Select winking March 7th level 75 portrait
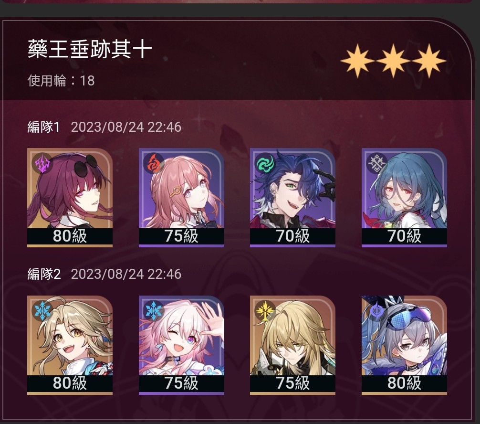This screenshot has height=424, width=480. (181, 345)
